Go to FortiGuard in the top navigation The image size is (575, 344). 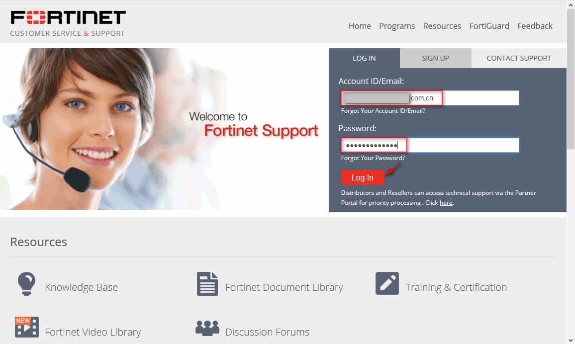tap(489, 26)
